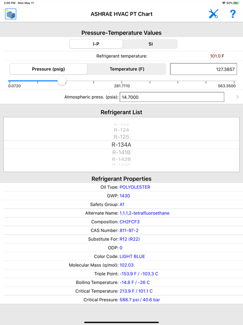The height and width of the screenshot is (325, 243).
Task: Open the wrench and screwdriver tools icon
Action: (x=213, y=14)
